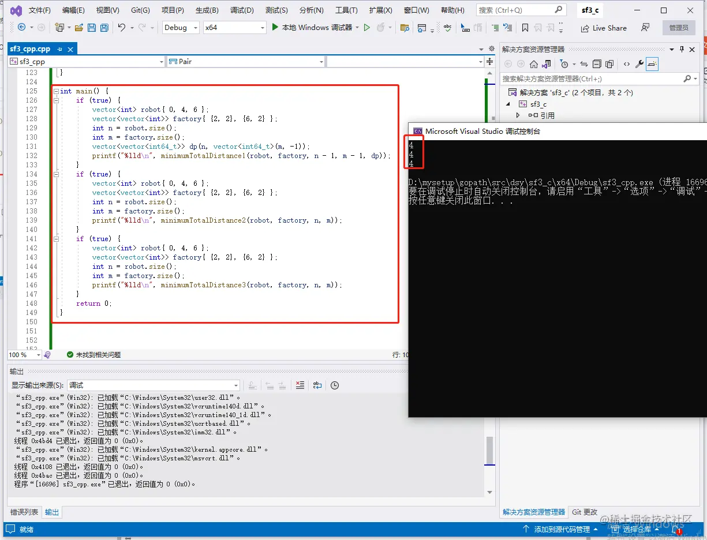
Task: Select the sf3_cpp.cpp editor tab
Action: tap(30, 50)
